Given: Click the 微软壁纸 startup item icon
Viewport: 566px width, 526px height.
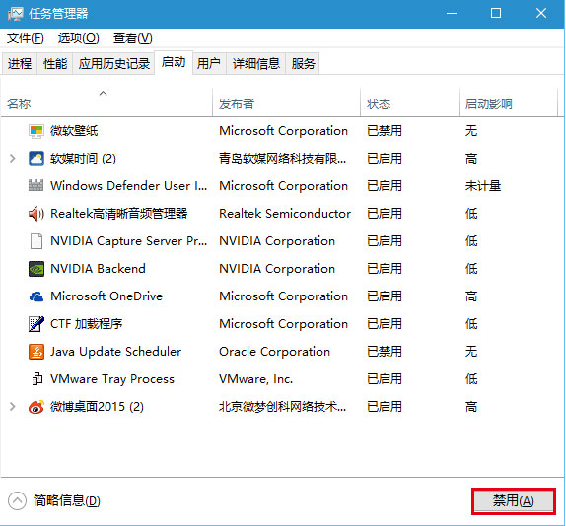Looking at the screenshot, I should pos(36,131).
